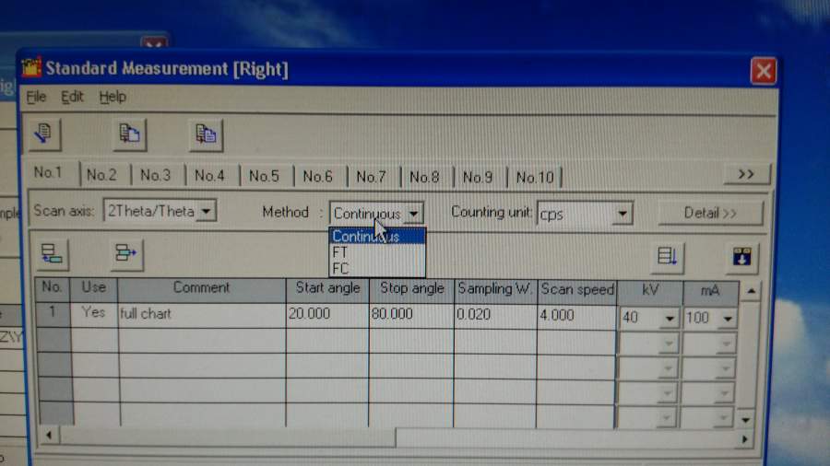
Task: Click the horizontal scrollbar right arrow
Action: (x=743, y=439)
